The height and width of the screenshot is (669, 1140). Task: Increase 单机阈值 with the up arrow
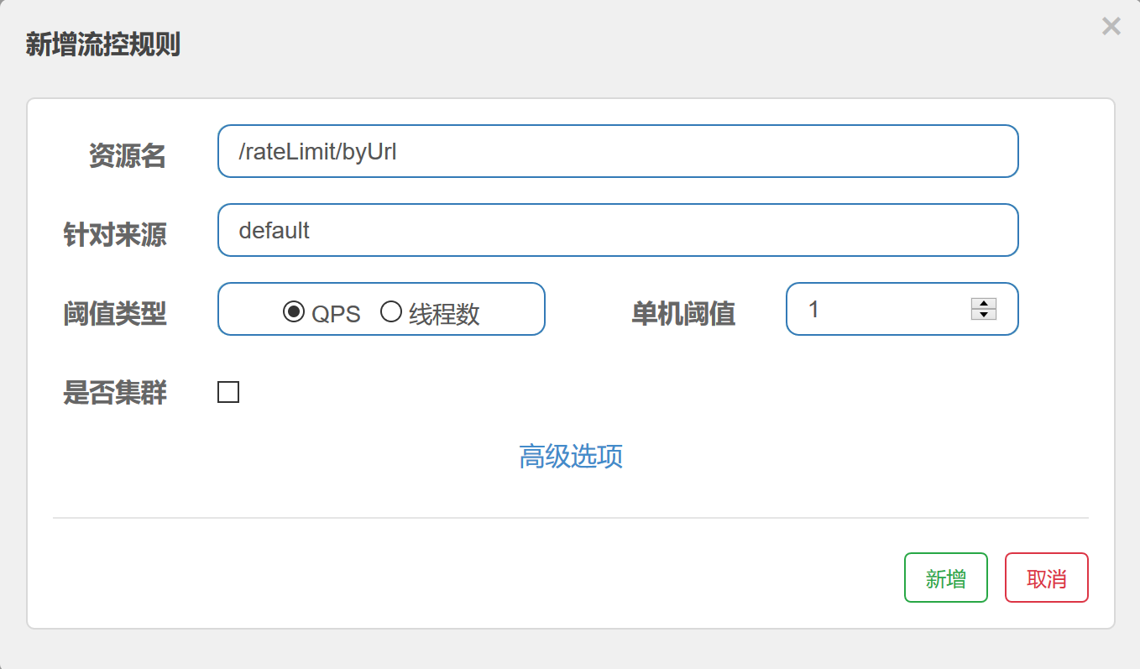[x=983, y=304]
